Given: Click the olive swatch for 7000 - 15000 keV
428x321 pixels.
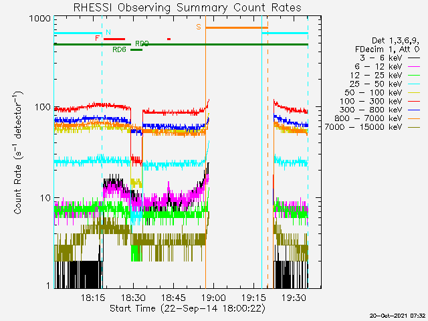Looking at the screenshot, I should tap(413, 127).
